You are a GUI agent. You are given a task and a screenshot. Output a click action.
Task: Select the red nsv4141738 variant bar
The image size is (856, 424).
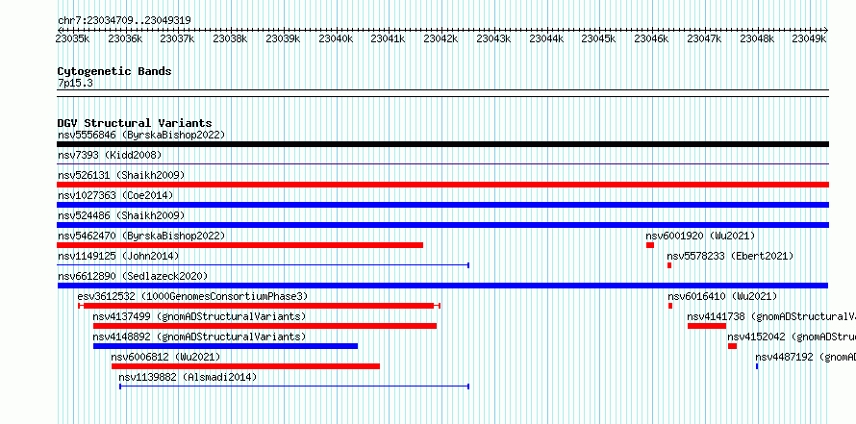(707, 326)
